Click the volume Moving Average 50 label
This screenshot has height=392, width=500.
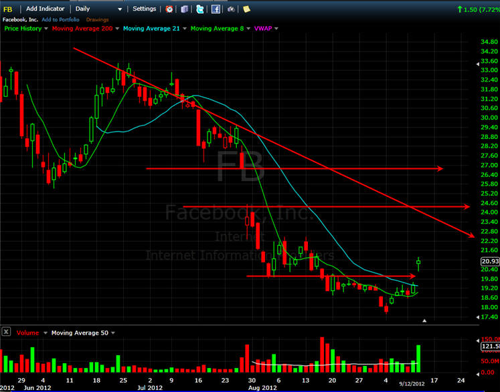click(x=80, y=333)
